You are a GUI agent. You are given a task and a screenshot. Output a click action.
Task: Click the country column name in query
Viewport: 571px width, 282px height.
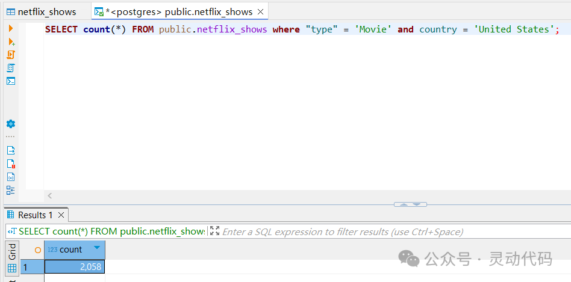point(438,29)
